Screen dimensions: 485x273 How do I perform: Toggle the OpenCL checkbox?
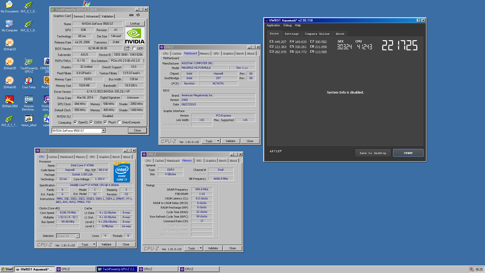pos(75,122)
